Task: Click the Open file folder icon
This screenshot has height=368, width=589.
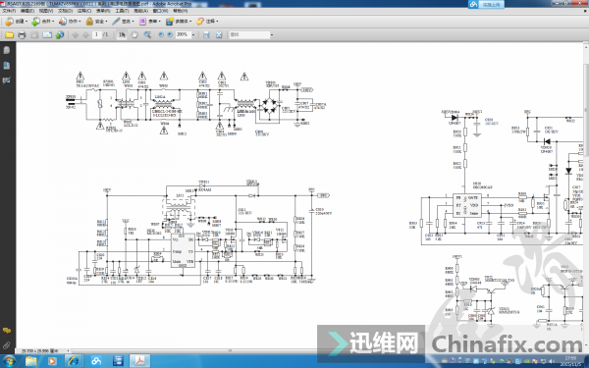Action: [9, 35]
